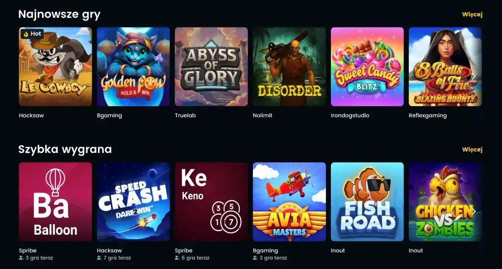Open the Le Cowboy game thumbnail
502x269 pixels.
point(55,67)
